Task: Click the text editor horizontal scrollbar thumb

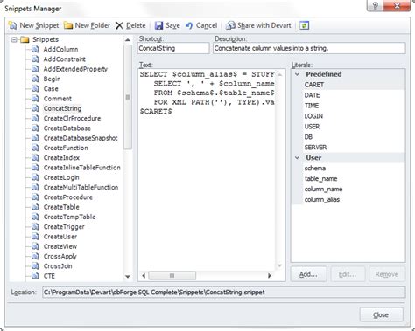Action: 172,276
